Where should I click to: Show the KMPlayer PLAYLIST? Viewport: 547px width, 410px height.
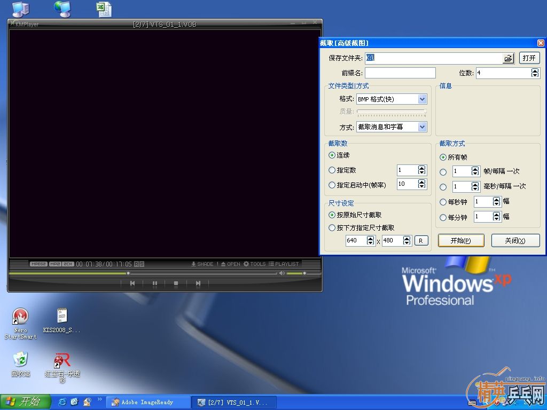(x=284, y=264)
